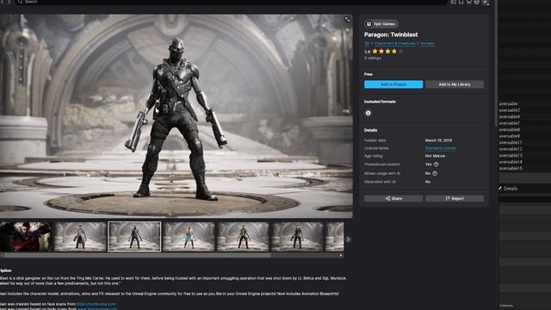
Task: Report this asset listing
Action: point(454,199)
